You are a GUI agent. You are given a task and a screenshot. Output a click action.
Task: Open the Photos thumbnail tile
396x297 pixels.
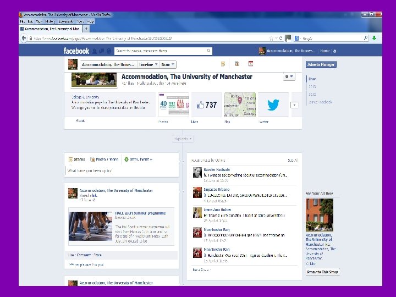click(173, 105)
